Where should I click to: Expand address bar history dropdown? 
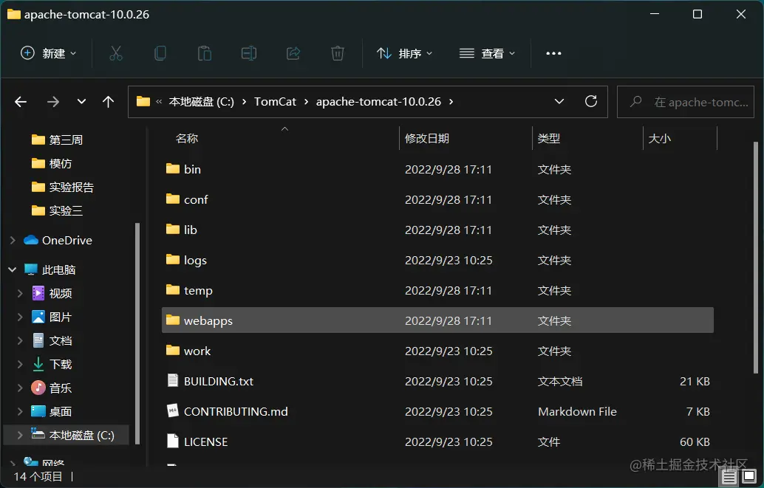click(559, 101)
